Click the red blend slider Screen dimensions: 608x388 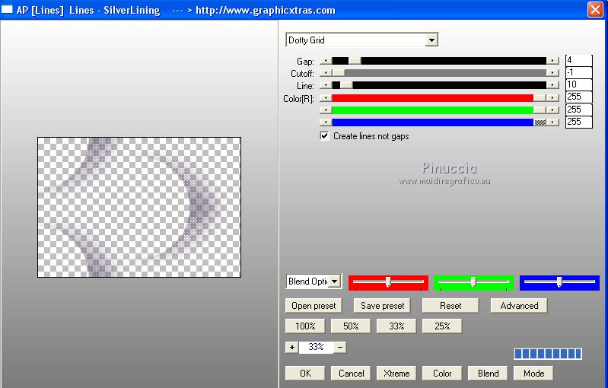pyautogui.click(x=388, y=282)
